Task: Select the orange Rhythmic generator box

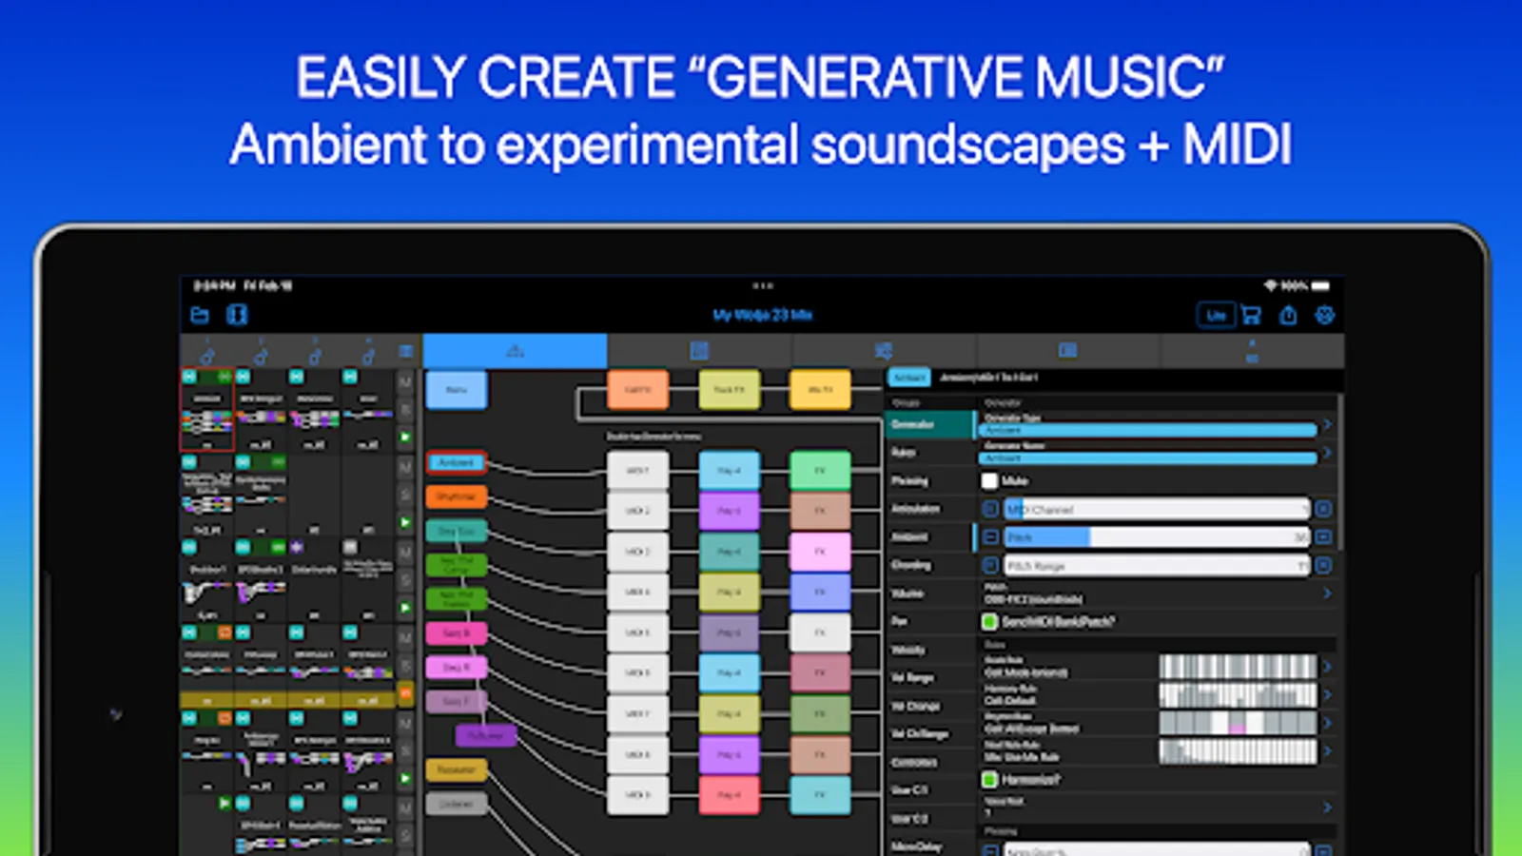Action: (x=457, y=497)
